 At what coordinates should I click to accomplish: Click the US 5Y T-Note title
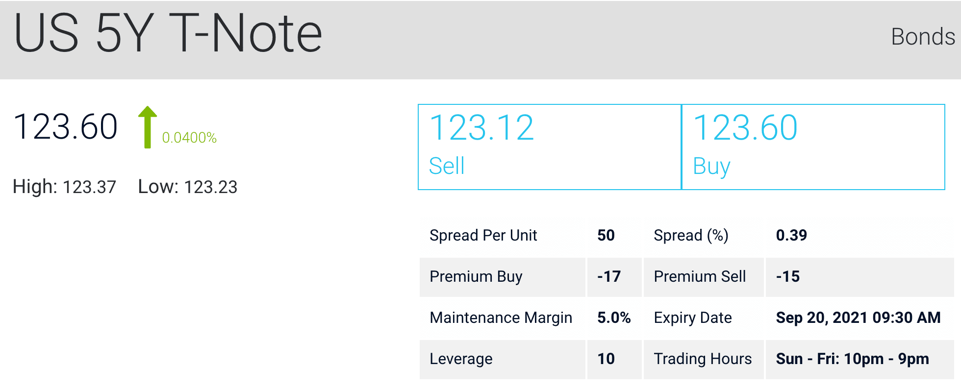pyautogui.click(x=168, y=33)
